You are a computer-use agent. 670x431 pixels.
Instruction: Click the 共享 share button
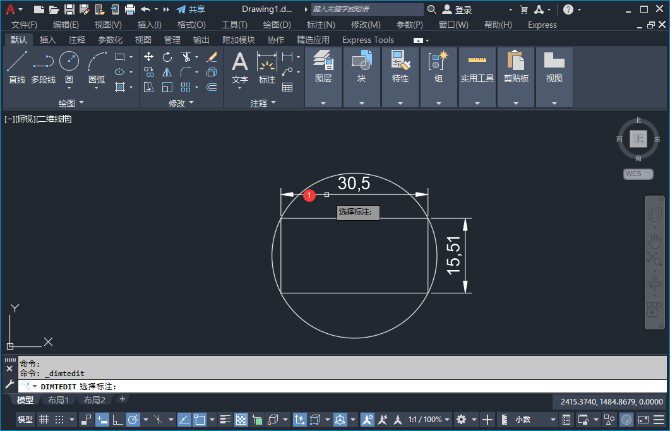(x=191, y=9)
